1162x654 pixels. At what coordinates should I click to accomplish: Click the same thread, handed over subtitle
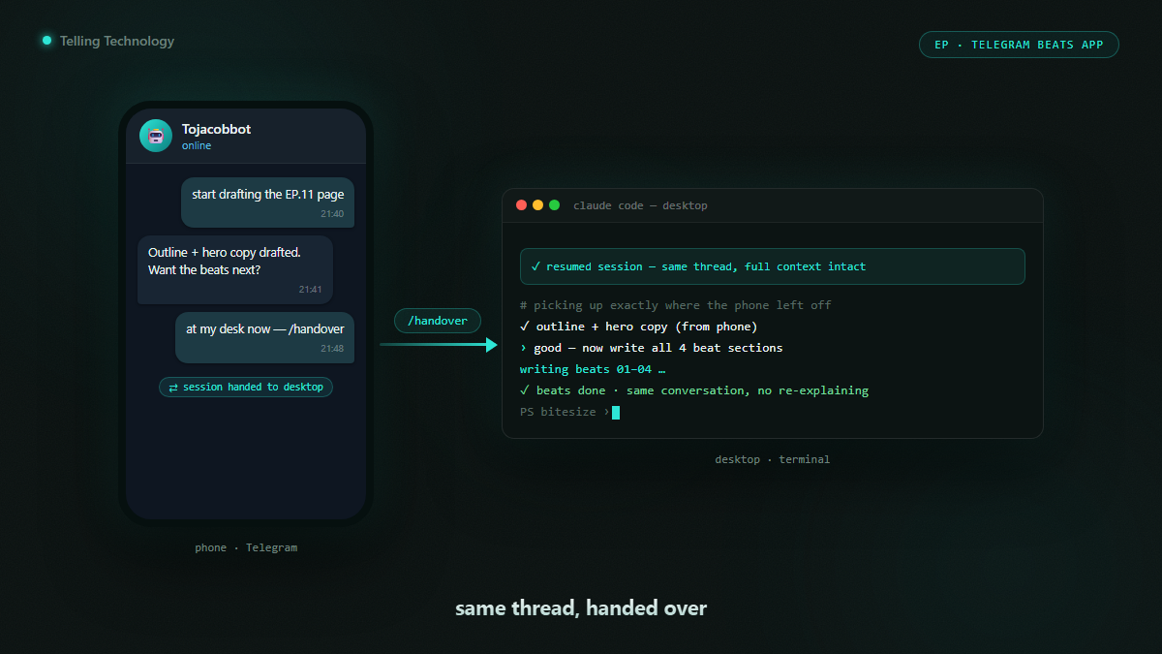click(x=581, y=608)
